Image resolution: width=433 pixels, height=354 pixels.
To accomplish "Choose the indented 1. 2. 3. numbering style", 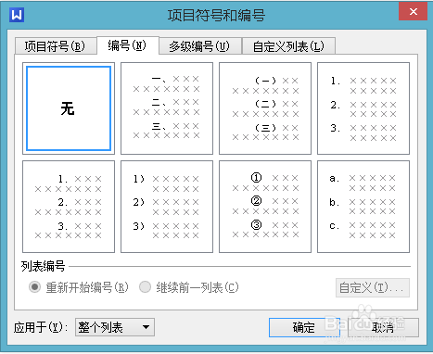I will pos(69,207).
